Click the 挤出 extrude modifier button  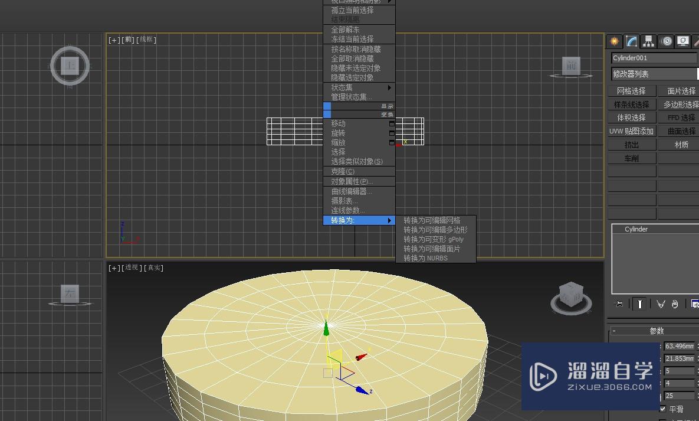pyautogui.click(x=632, y=145)
